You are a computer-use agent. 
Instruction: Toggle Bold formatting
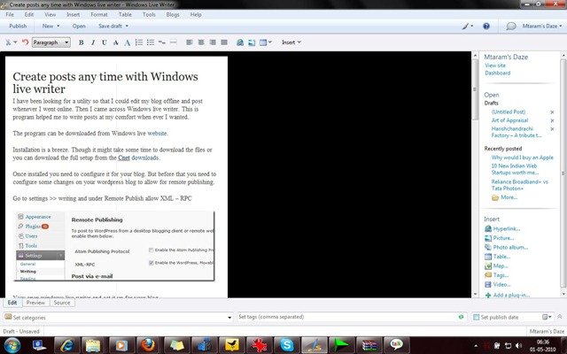point(82,42)
